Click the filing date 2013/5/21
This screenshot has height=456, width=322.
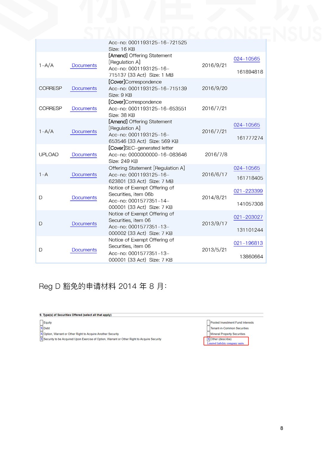(x=215, y=250)
